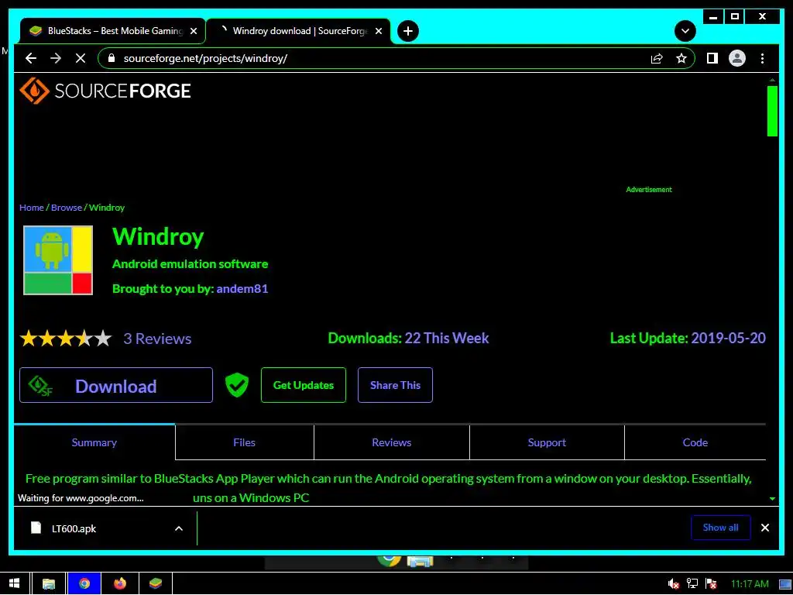Screen dimensions: 793x595
Task: Open the tab search dropdown
Action: (685, 31)
